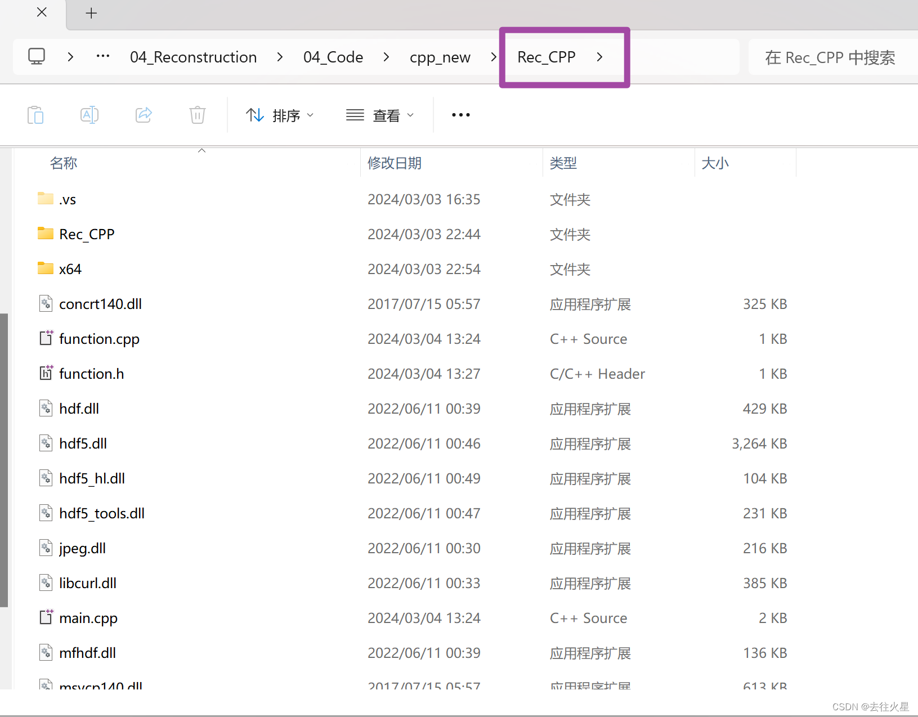Sort by 修改日期 column header
Viewport: 918px width, 717px height.
[x=395, y=163]
